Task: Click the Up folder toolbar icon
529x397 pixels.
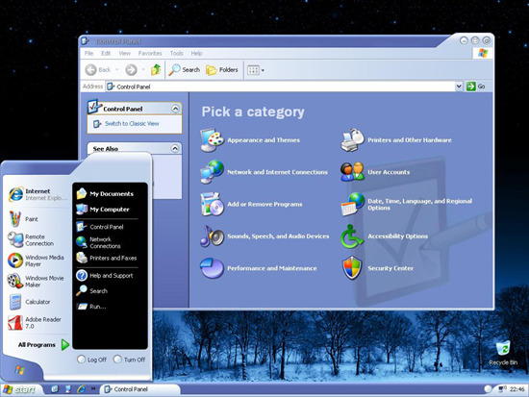Action: pos(156,70)
